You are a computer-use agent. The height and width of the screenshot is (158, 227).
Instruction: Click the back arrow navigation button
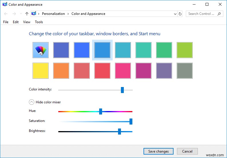tap(6, 14)
